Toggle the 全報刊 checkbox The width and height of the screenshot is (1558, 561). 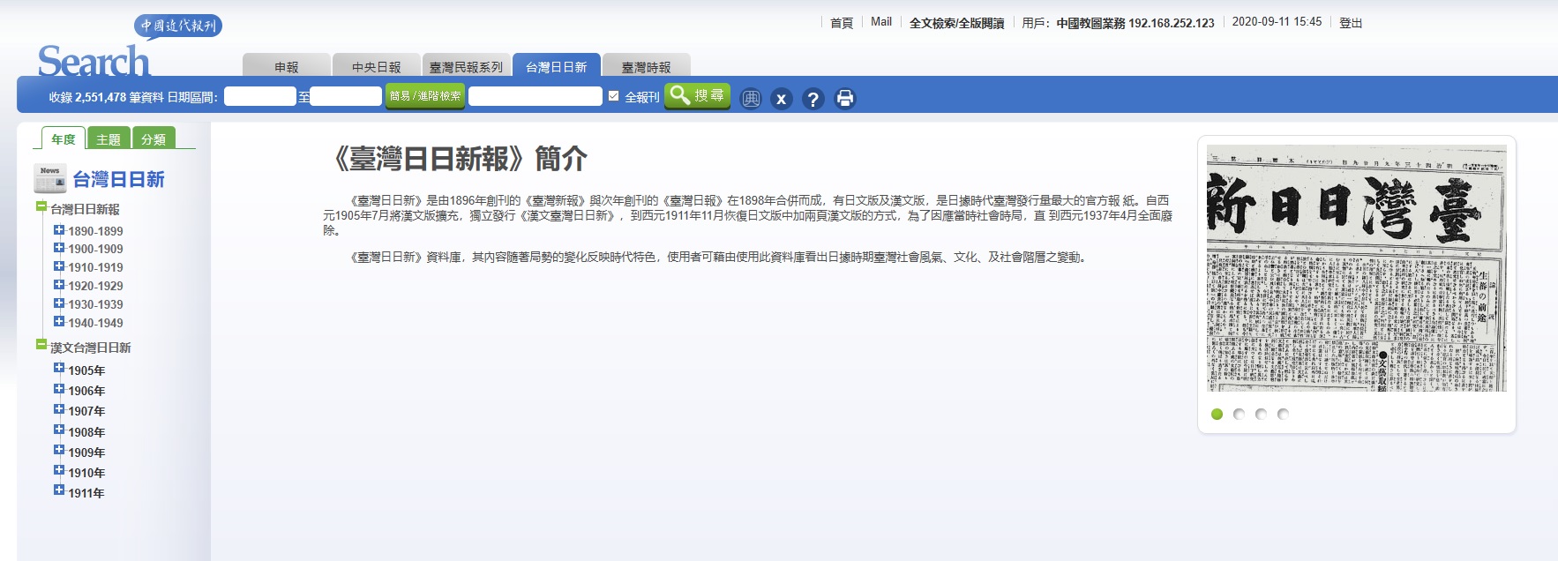614,96
